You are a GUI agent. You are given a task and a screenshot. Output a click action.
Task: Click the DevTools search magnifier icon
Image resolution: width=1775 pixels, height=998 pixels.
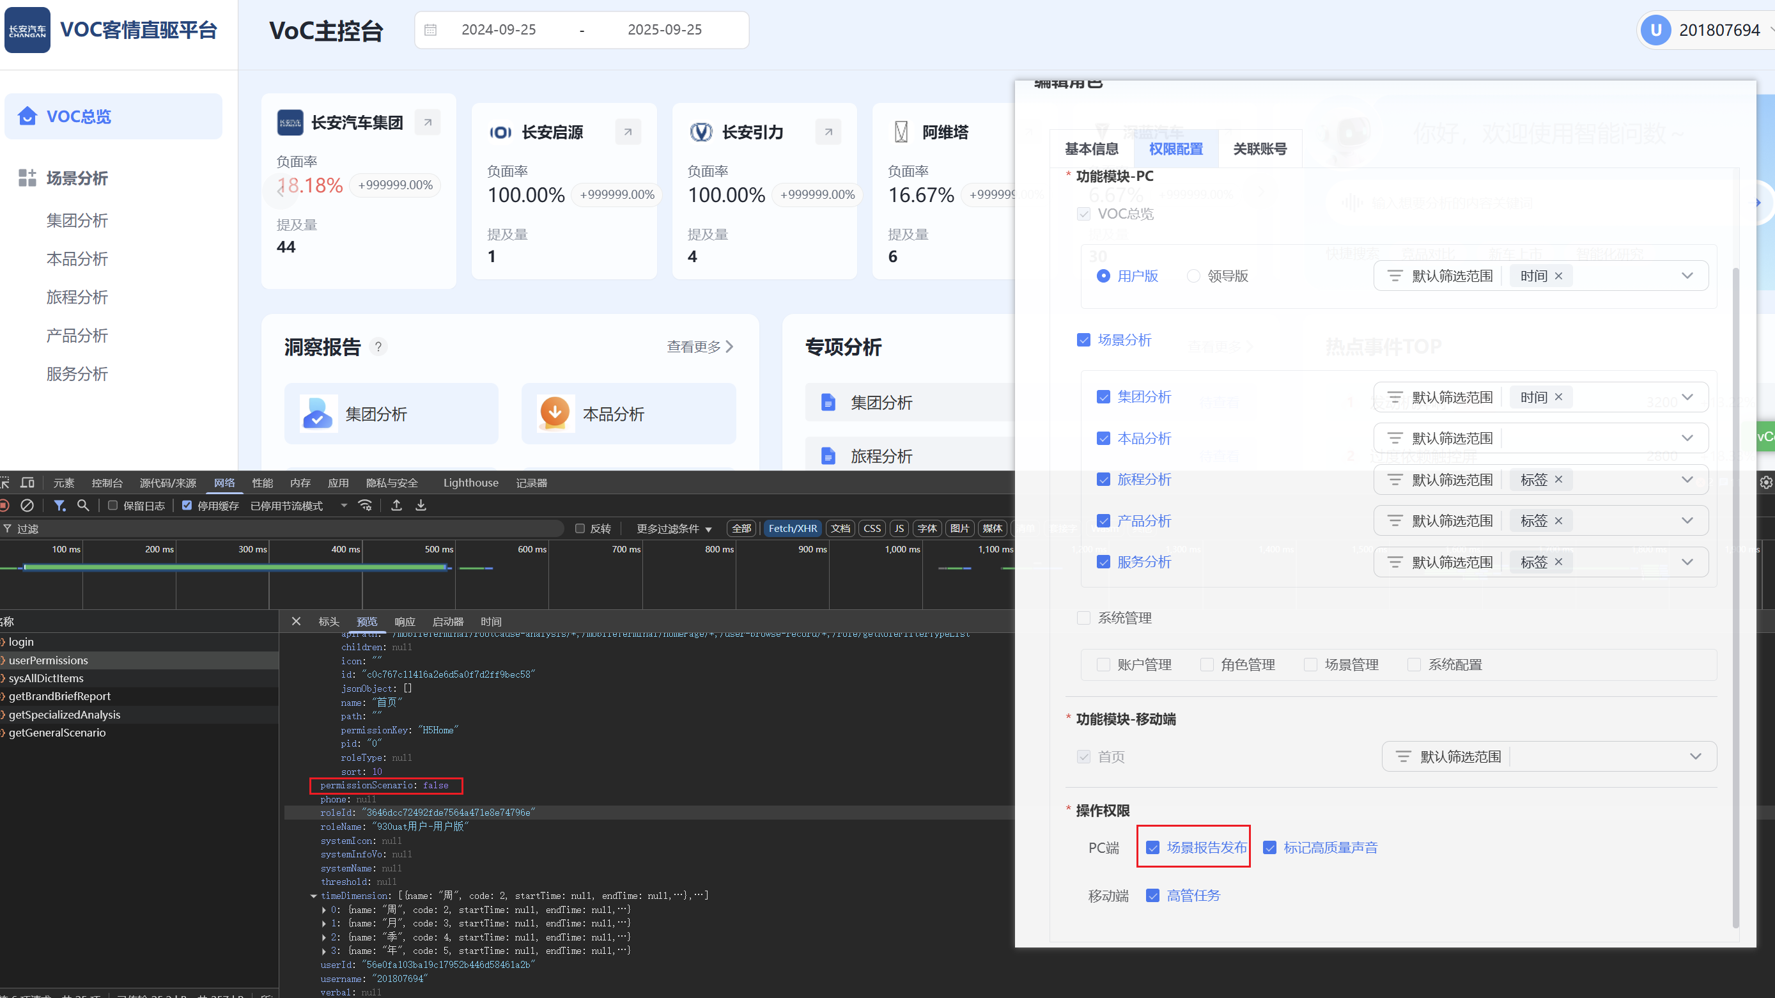(x=83, y=505)
